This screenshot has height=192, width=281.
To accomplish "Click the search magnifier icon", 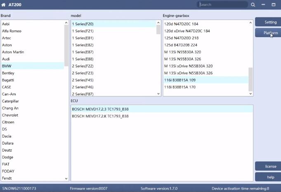I will [253, 5].
